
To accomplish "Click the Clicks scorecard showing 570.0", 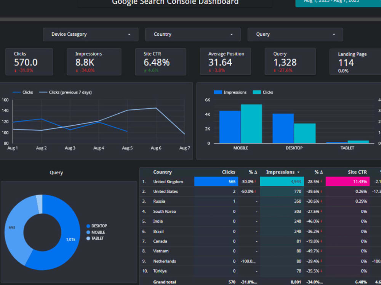I will [x=29, y=62].
